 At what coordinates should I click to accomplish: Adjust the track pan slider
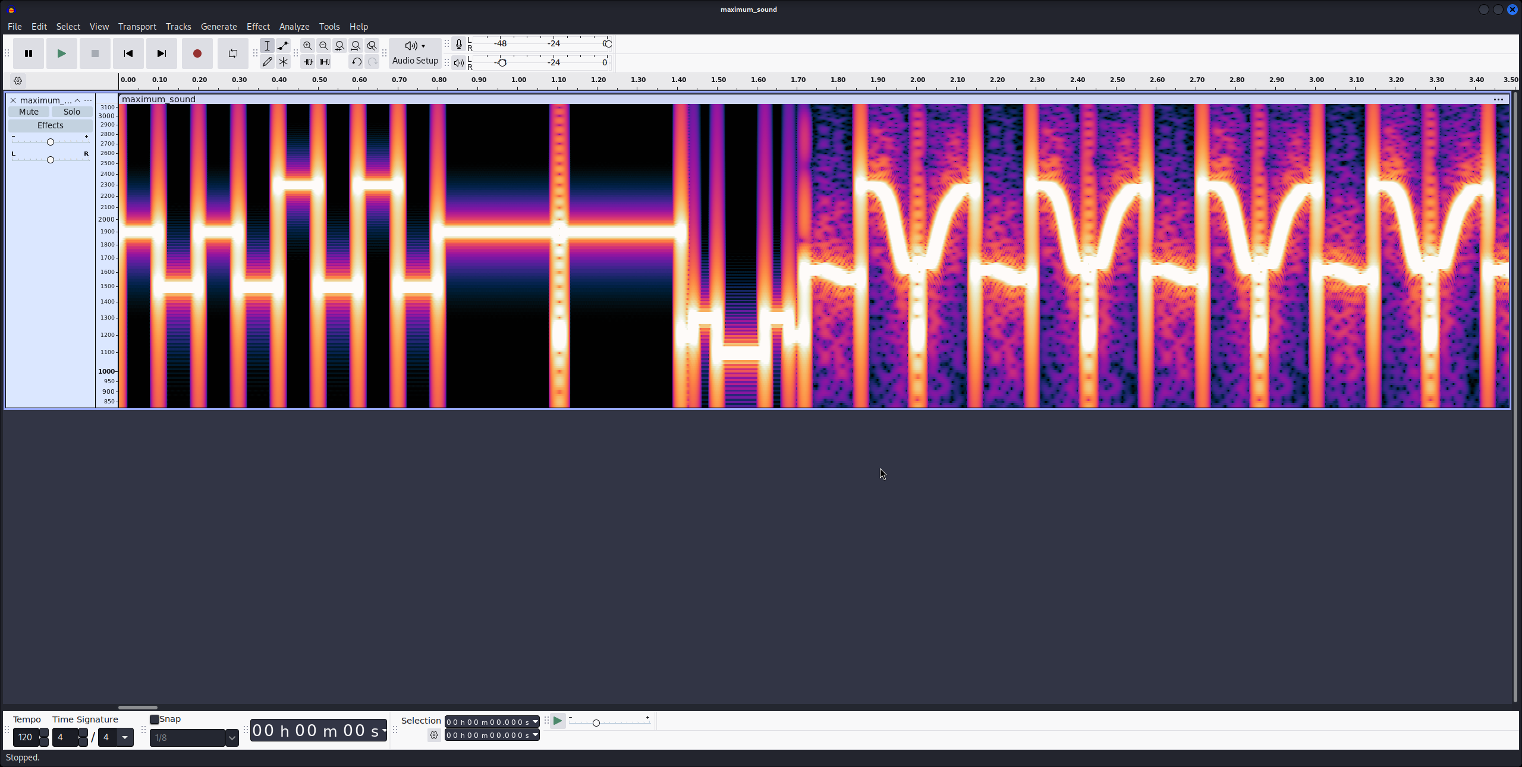point(50,159)
